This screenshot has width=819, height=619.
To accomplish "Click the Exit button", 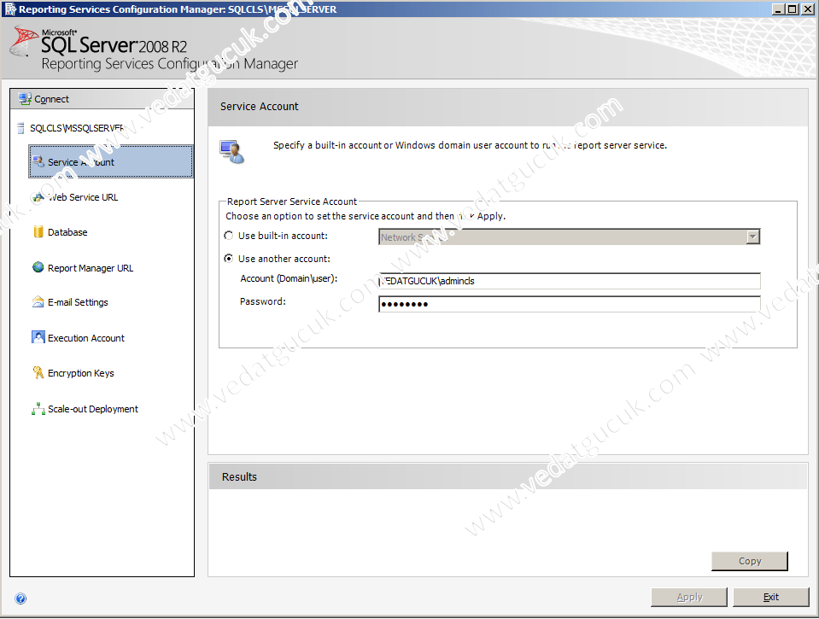I will coord(771,597).
